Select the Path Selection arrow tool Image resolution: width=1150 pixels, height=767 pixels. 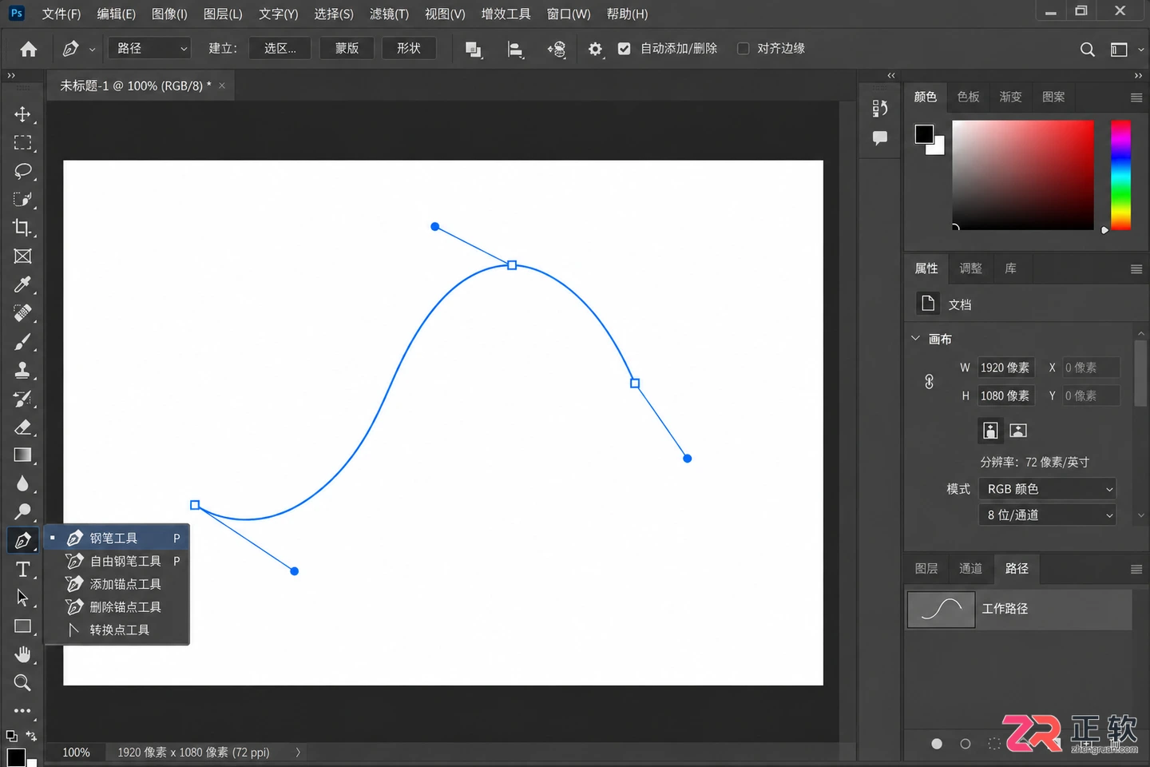[x=22, y=598]
